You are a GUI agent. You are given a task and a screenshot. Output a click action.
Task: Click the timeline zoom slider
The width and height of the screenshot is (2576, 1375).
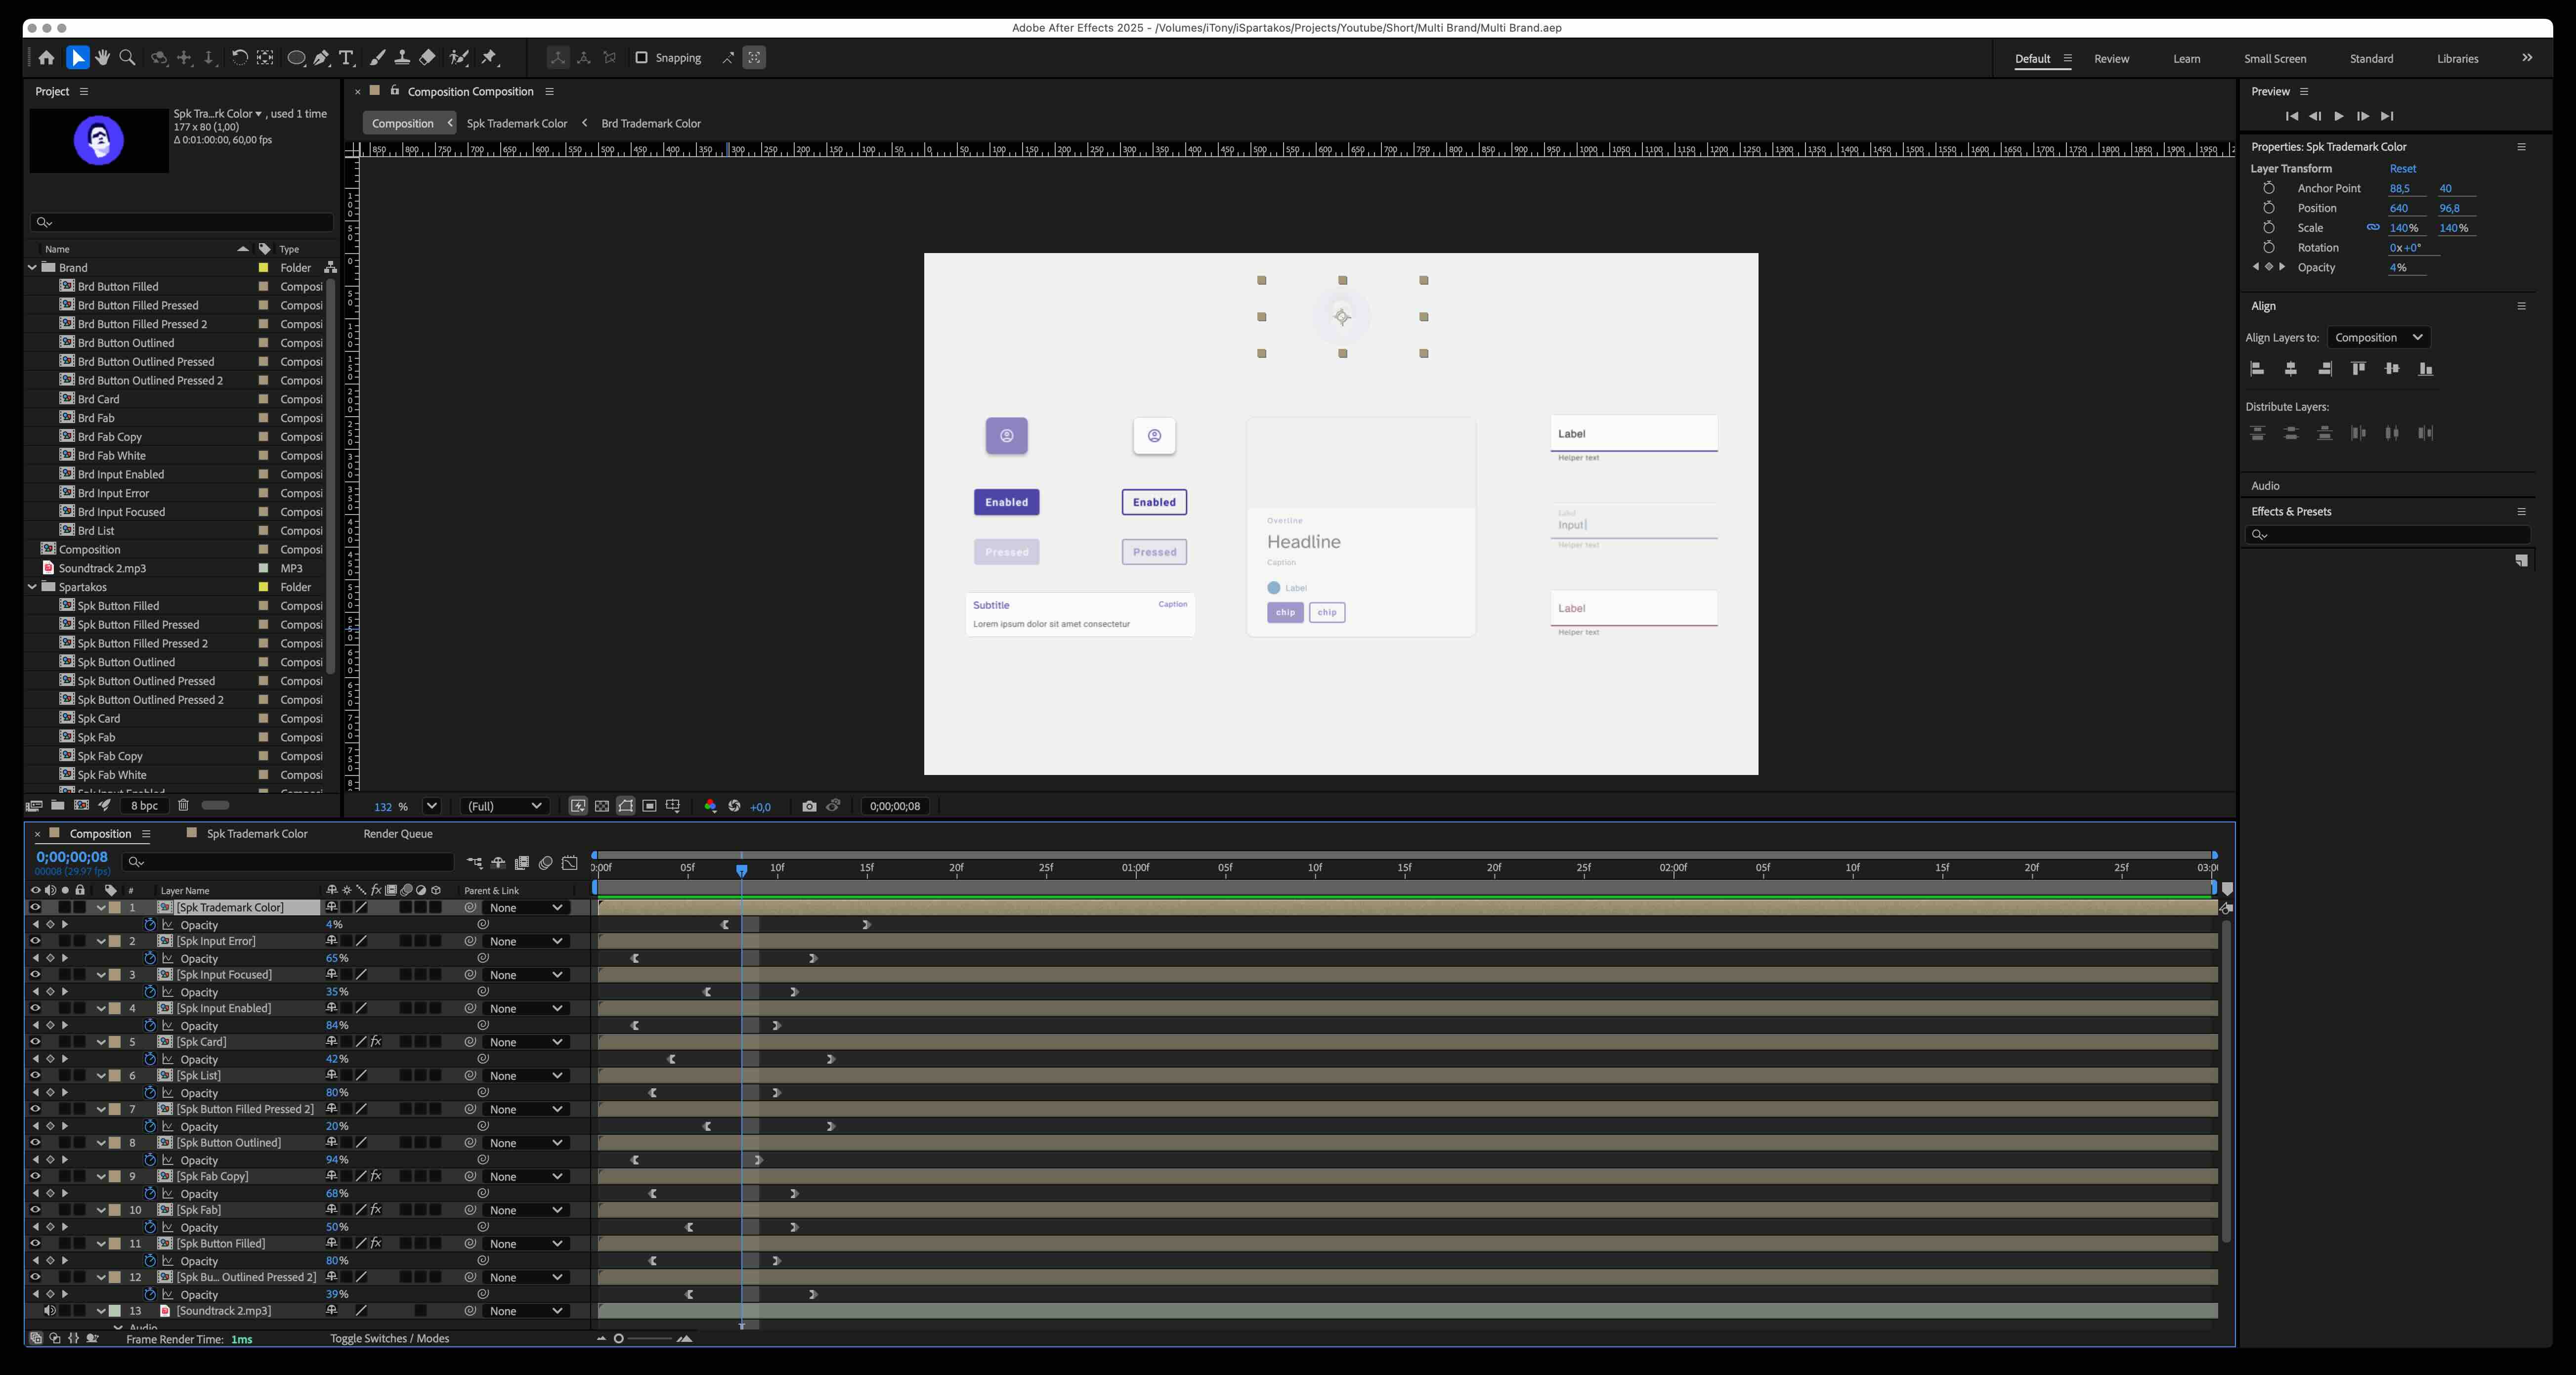tap(642, 1339)
